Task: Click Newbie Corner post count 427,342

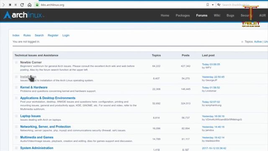Action: coord(186,66)
